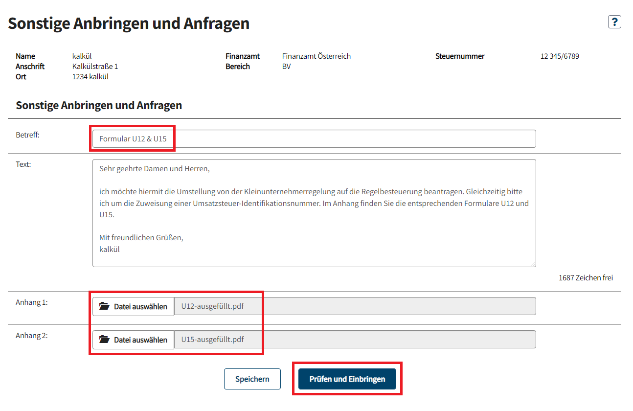Screen dimensions: 633x411
Task: Click the Anhang 1 label
Action: tap(32, 302)
